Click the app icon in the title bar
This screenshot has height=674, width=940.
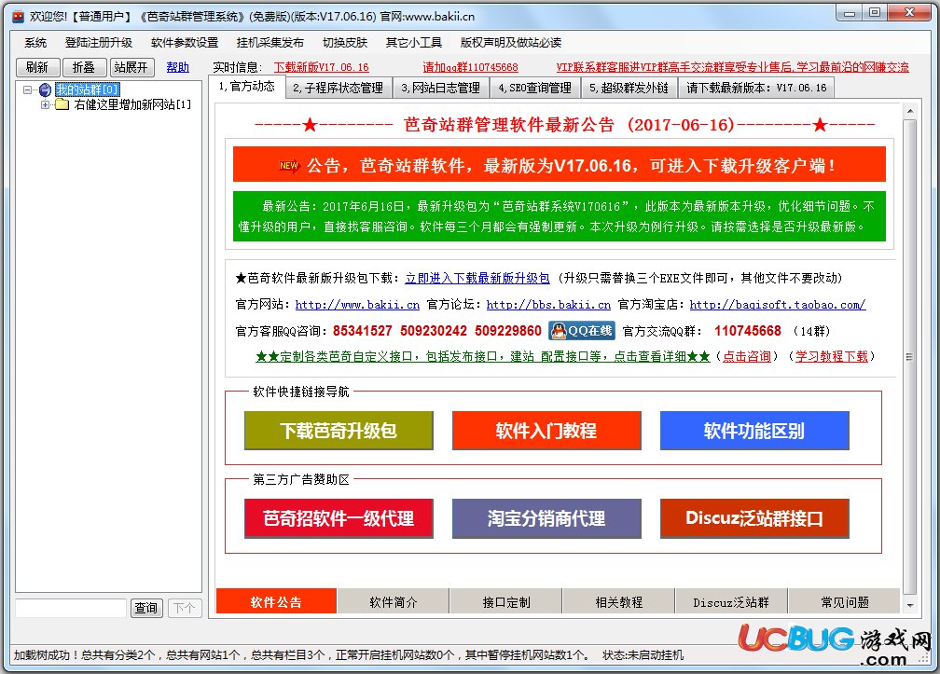tap(19, 16)
